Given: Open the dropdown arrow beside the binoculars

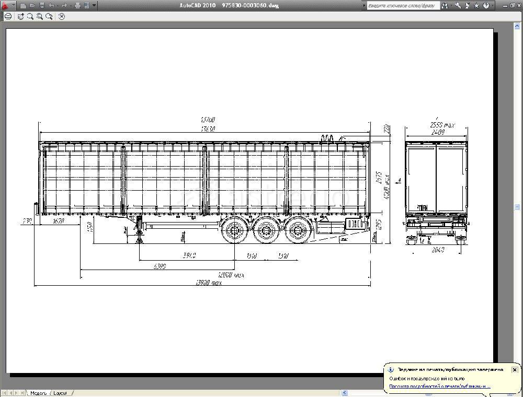Looking at the screenshot, I should (451, 5).
